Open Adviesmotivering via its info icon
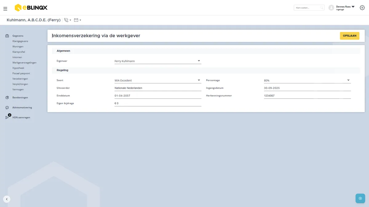This screenshot has width=369, height=207. [7, 108]
